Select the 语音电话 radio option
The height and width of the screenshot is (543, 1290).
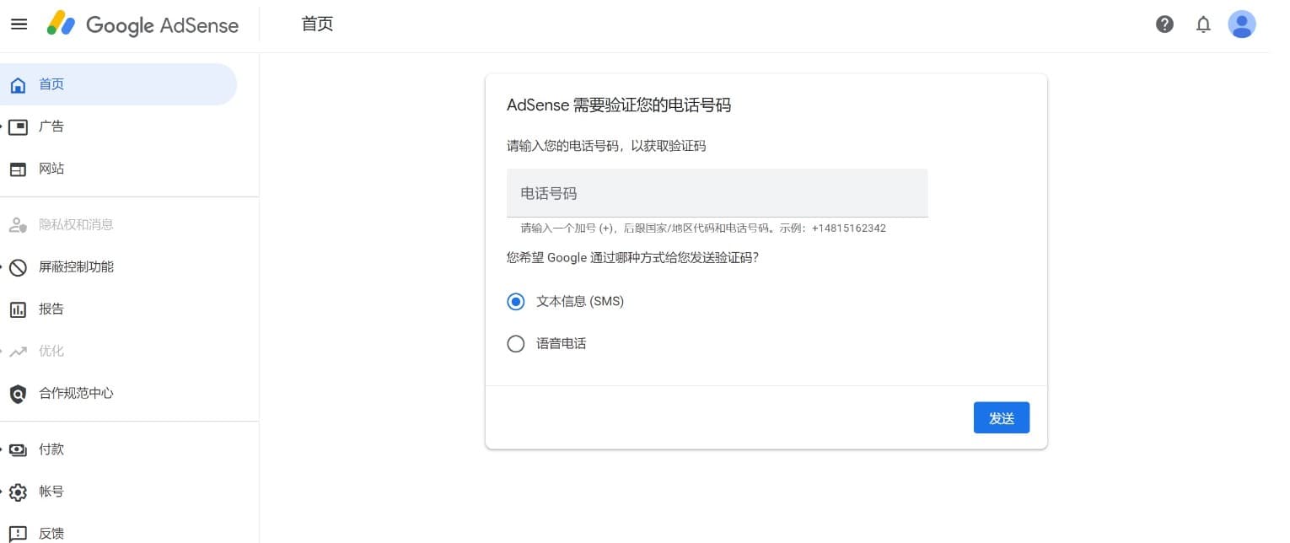(x=516, y=344)
